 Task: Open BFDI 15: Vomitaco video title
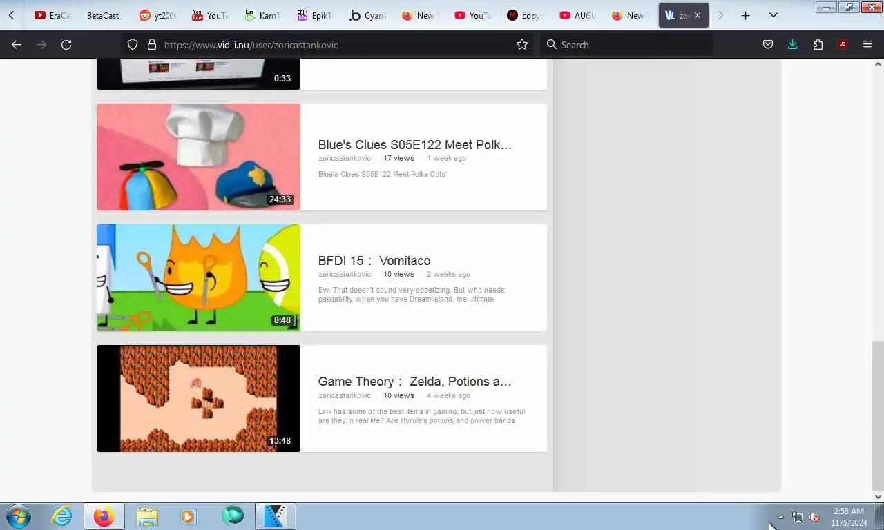pyautogui.click(x=374, y=261)
